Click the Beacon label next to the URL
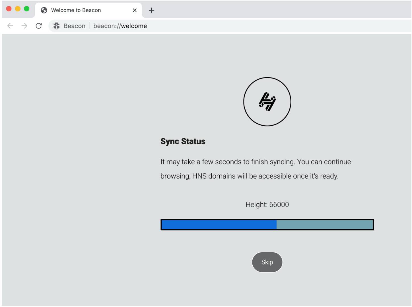This screenshot has width=412, height=307. pyautogui.click(x=75, y=26)
